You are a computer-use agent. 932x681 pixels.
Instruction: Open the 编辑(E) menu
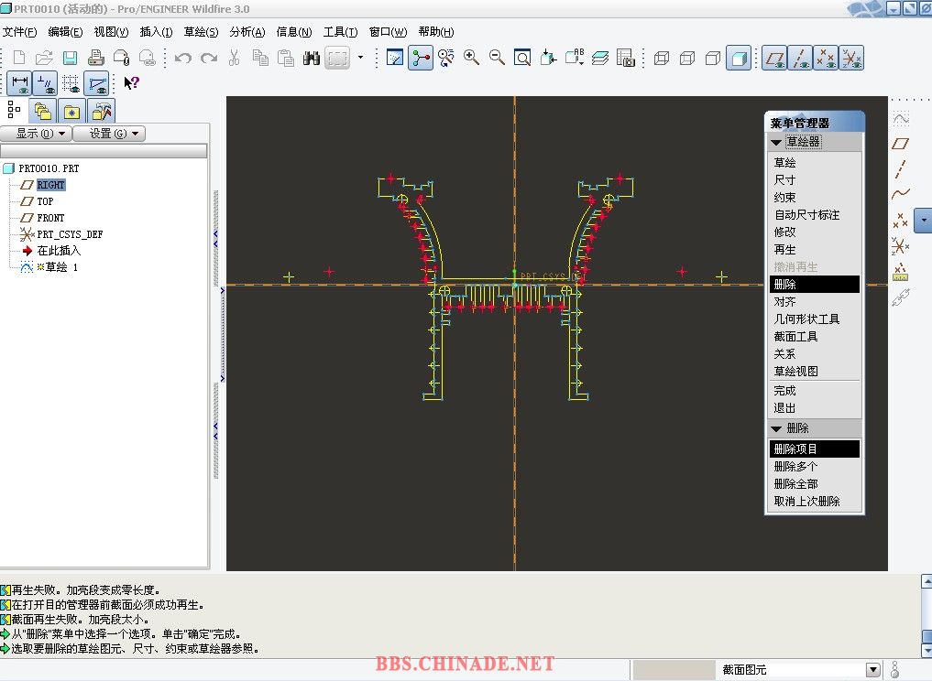[x=65, y=32]
